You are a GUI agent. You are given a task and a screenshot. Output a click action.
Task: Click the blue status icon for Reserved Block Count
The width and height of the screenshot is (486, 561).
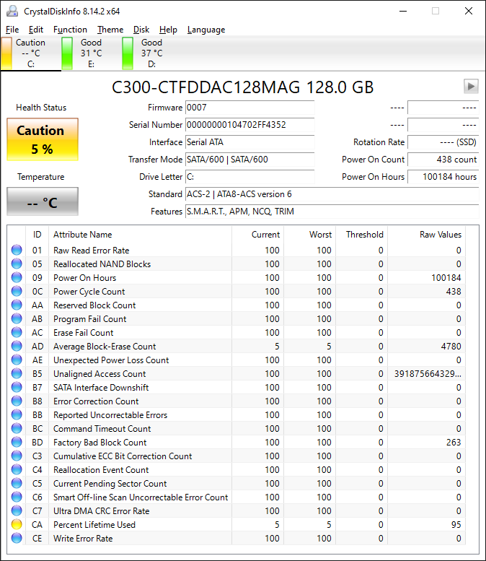(17, 305)
